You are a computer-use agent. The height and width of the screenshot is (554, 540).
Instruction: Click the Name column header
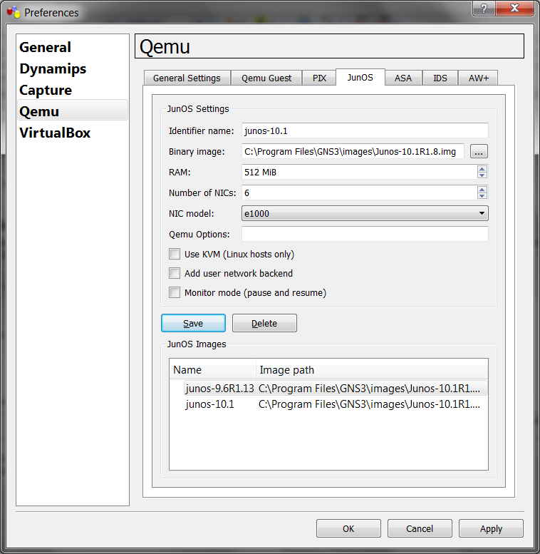[x=213, y=370]
